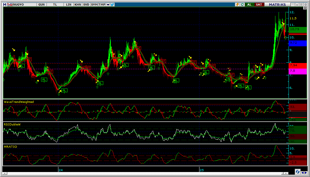Click the horizontal scrollbar left arrow

click(4, 173)
